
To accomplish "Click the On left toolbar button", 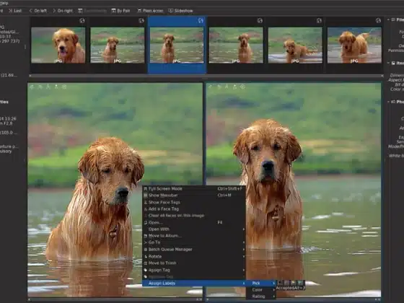I will click(x=38, y=11).
